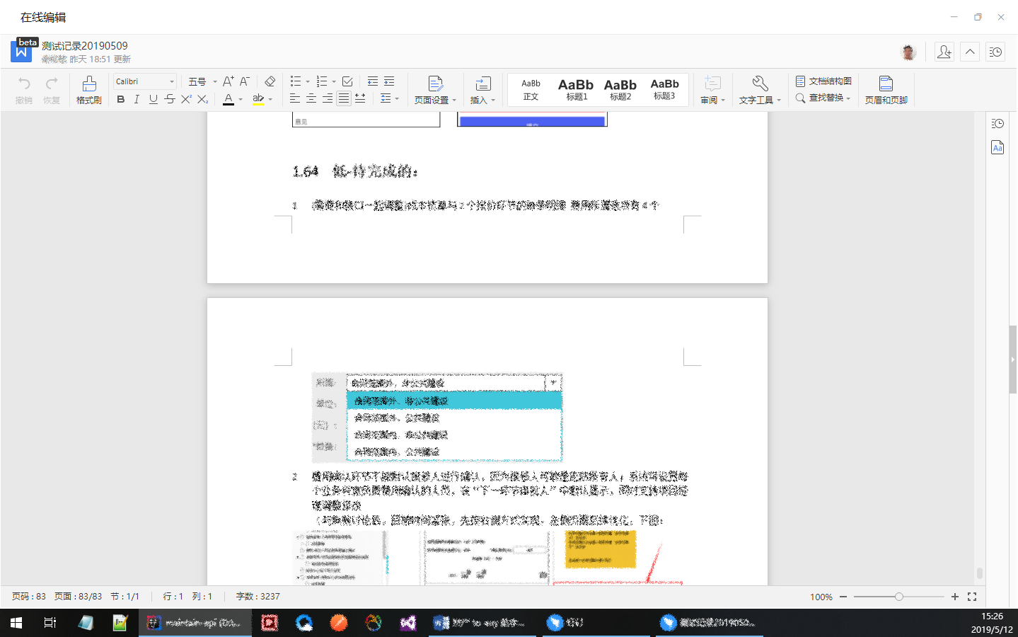Click the vertical scrollbar thumb
The height and width of the screenshot is (637, 1018).
(980, 573)
